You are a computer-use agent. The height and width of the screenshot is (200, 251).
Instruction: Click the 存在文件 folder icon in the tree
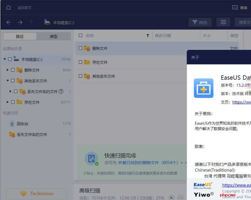pos(19,102)
